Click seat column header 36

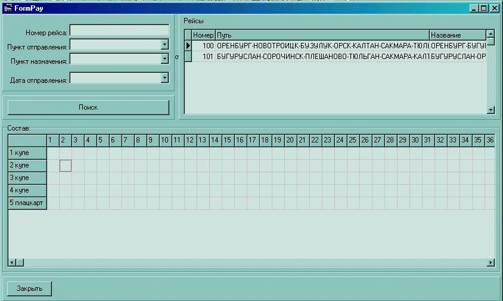coord(490,140)
